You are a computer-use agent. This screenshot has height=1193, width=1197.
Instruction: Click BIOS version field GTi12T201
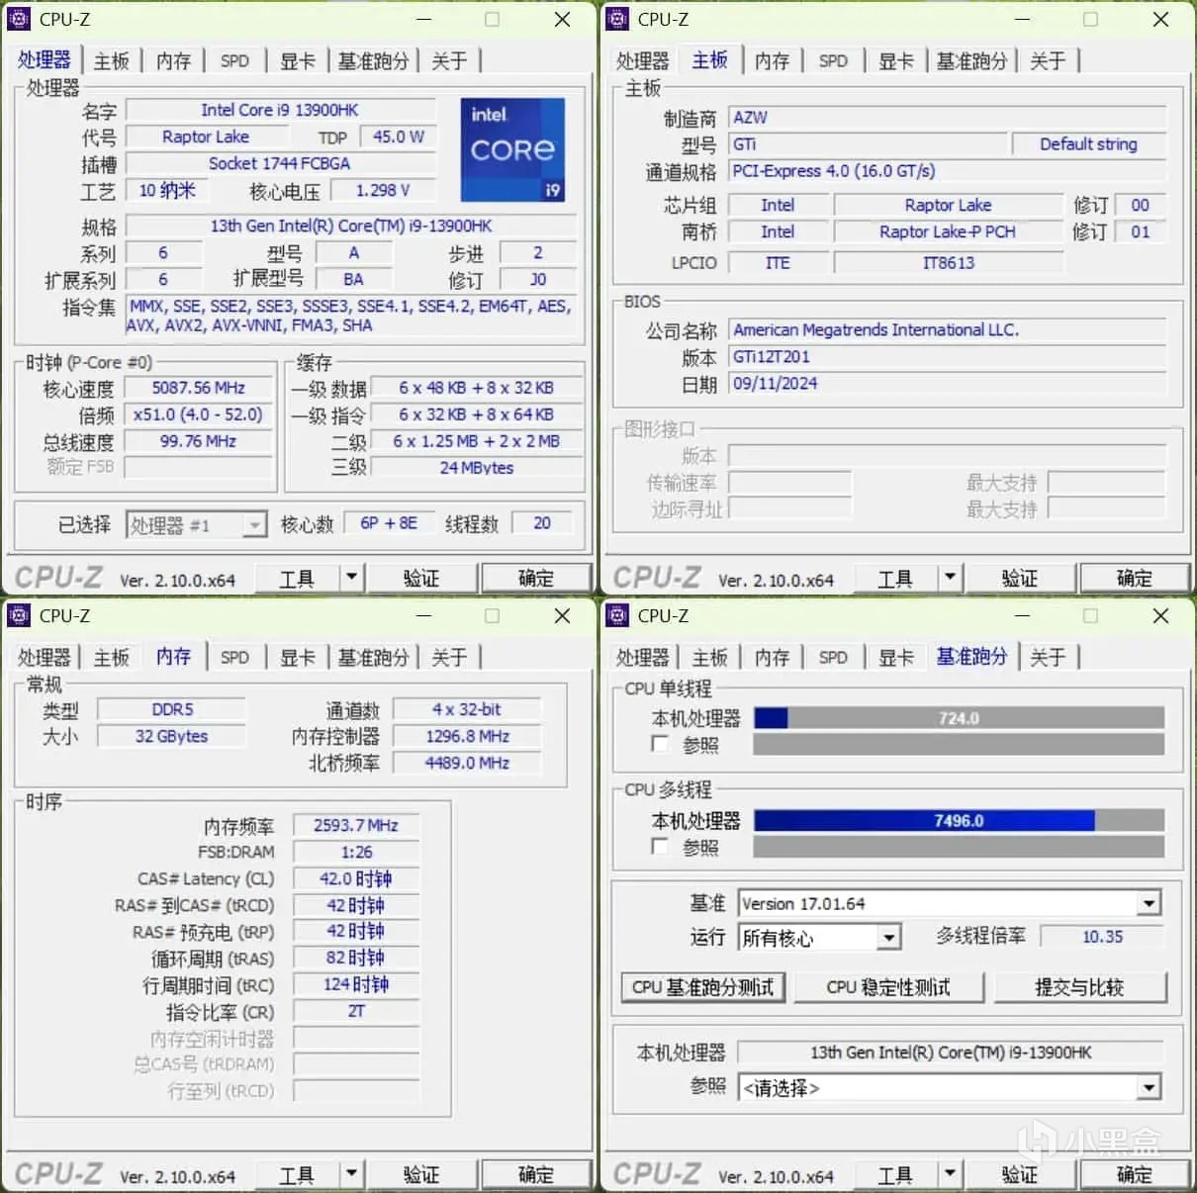(948, 356)
